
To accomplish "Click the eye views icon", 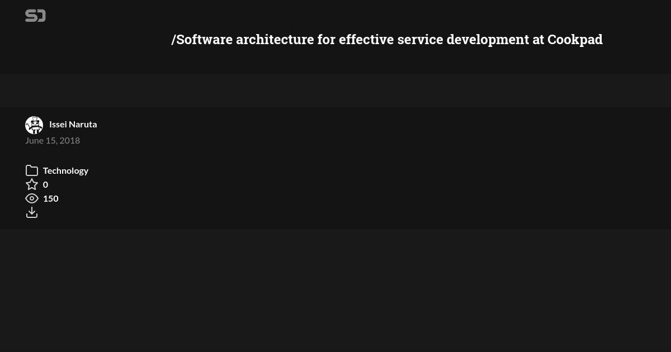I will click(x=32, y=198).
